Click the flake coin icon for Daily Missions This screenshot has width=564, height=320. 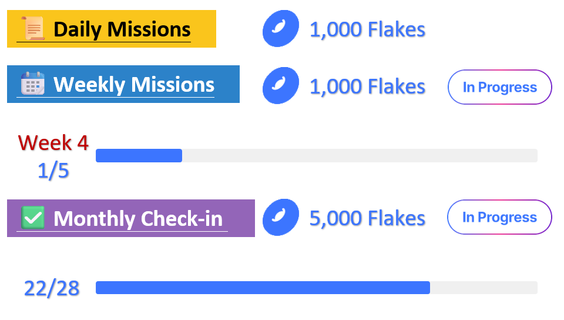tap(281, 29)
